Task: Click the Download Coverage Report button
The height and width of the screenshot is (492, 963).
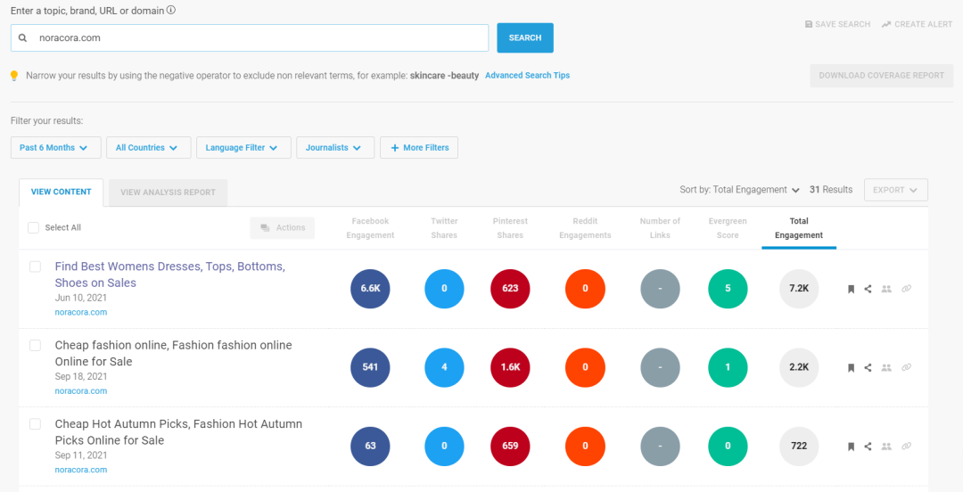Action: (881, 76)
